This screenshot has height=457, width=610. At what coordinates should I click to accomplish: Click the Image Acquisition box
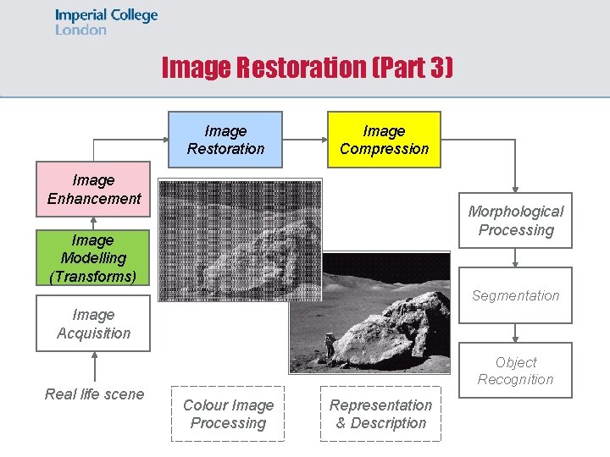coord(93,323)
